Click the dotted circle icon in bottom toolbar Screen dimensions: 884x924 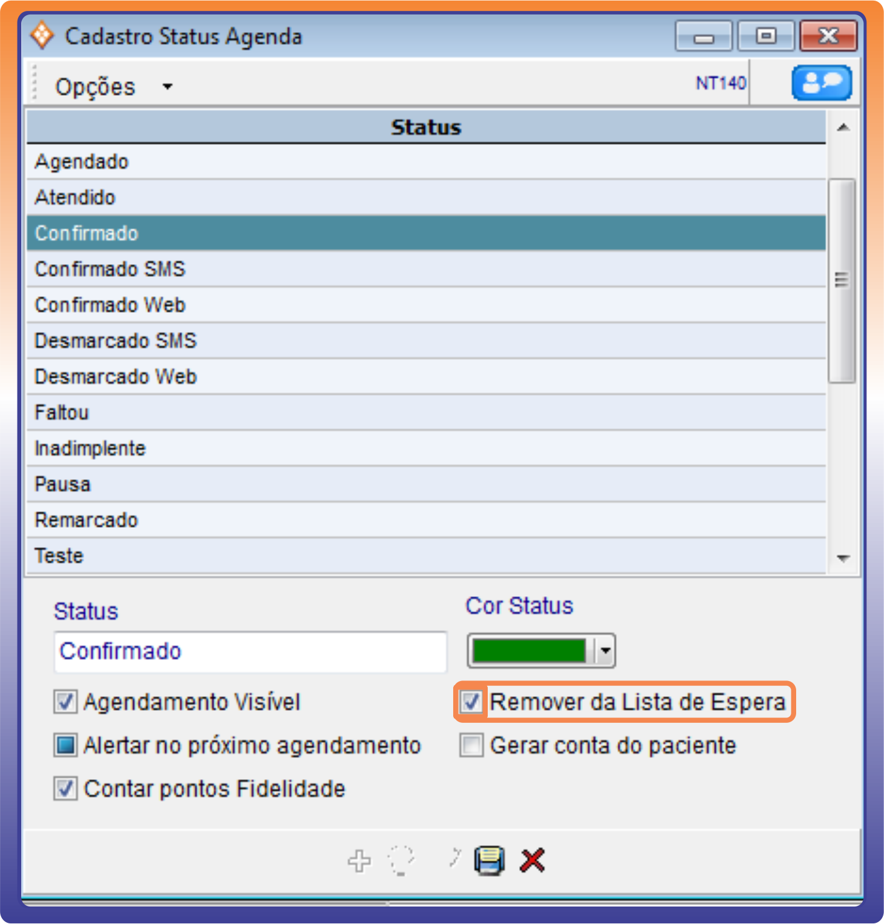[400, 860]
